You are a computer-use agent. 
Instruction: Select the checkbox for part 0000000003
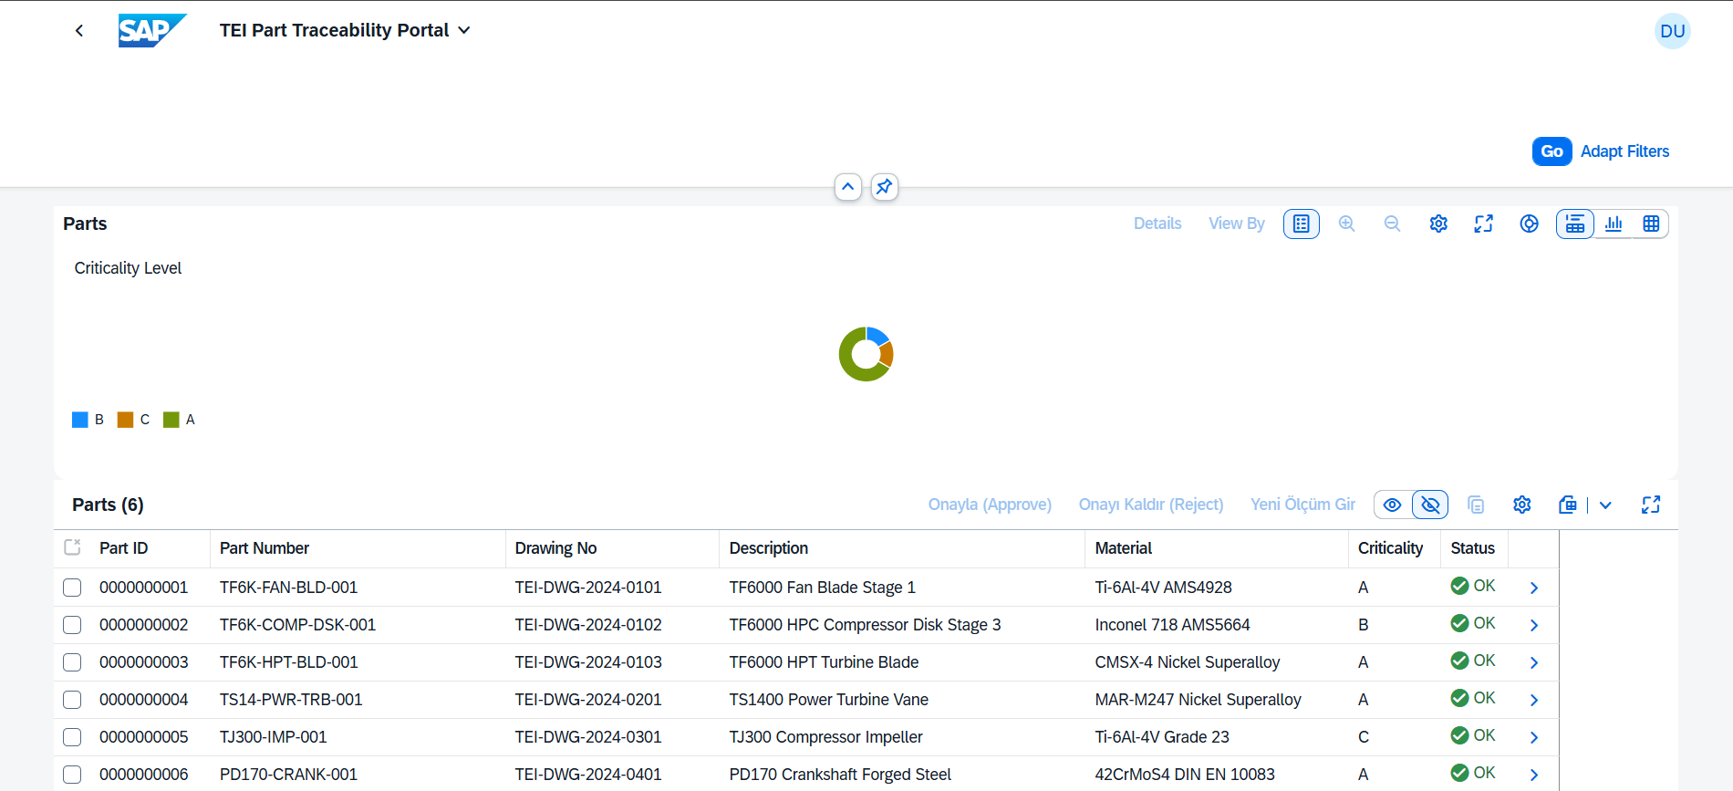point(72,662)
